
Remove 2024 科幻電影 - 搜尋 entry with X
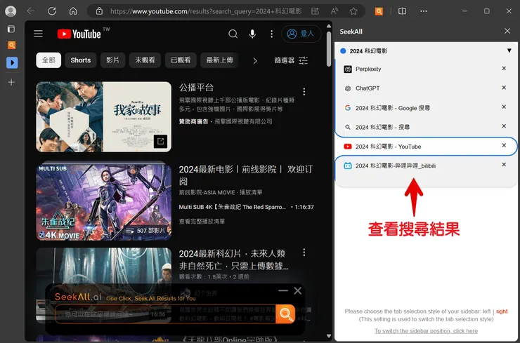coord(504,126)
